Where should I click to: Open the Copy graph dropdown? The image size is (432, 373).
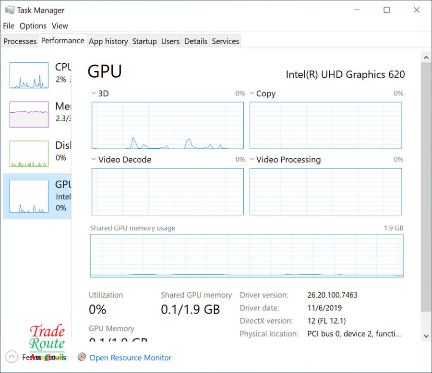click(x=251, y=93)
